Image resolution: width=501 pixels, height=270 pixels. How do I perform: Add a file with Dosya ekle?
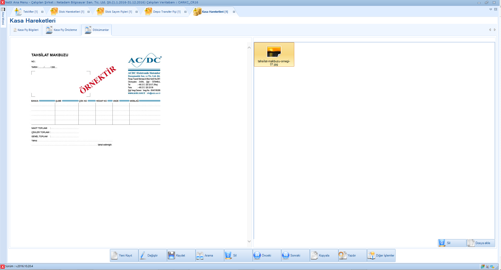click(x=480, y=243)
